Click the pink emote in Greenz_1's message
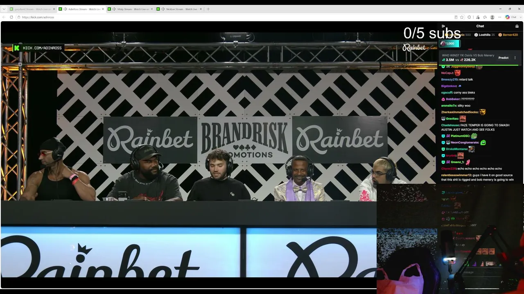The height and width of the screenshot is (294, 524). pyautogui.click(x=468, y=162)
